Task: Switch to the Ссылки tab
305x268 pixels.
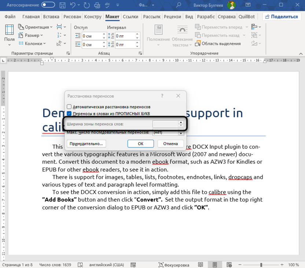Action: click(x=131, y=17)
